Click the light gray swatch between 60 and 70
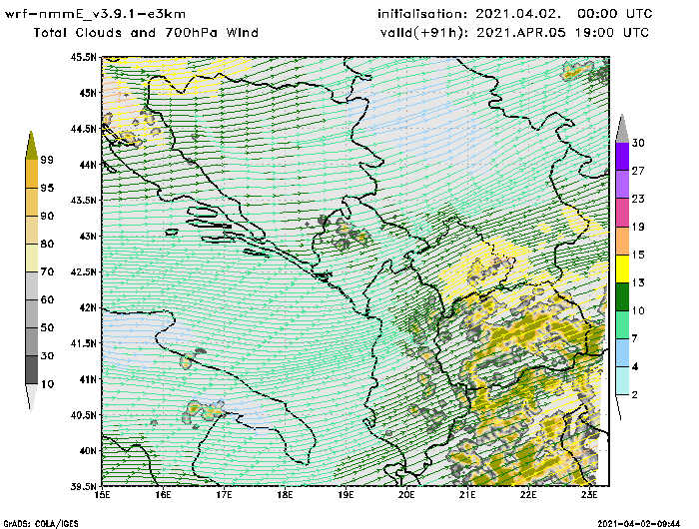This screenshot has width=699, height=529. [x=32, y=286]
